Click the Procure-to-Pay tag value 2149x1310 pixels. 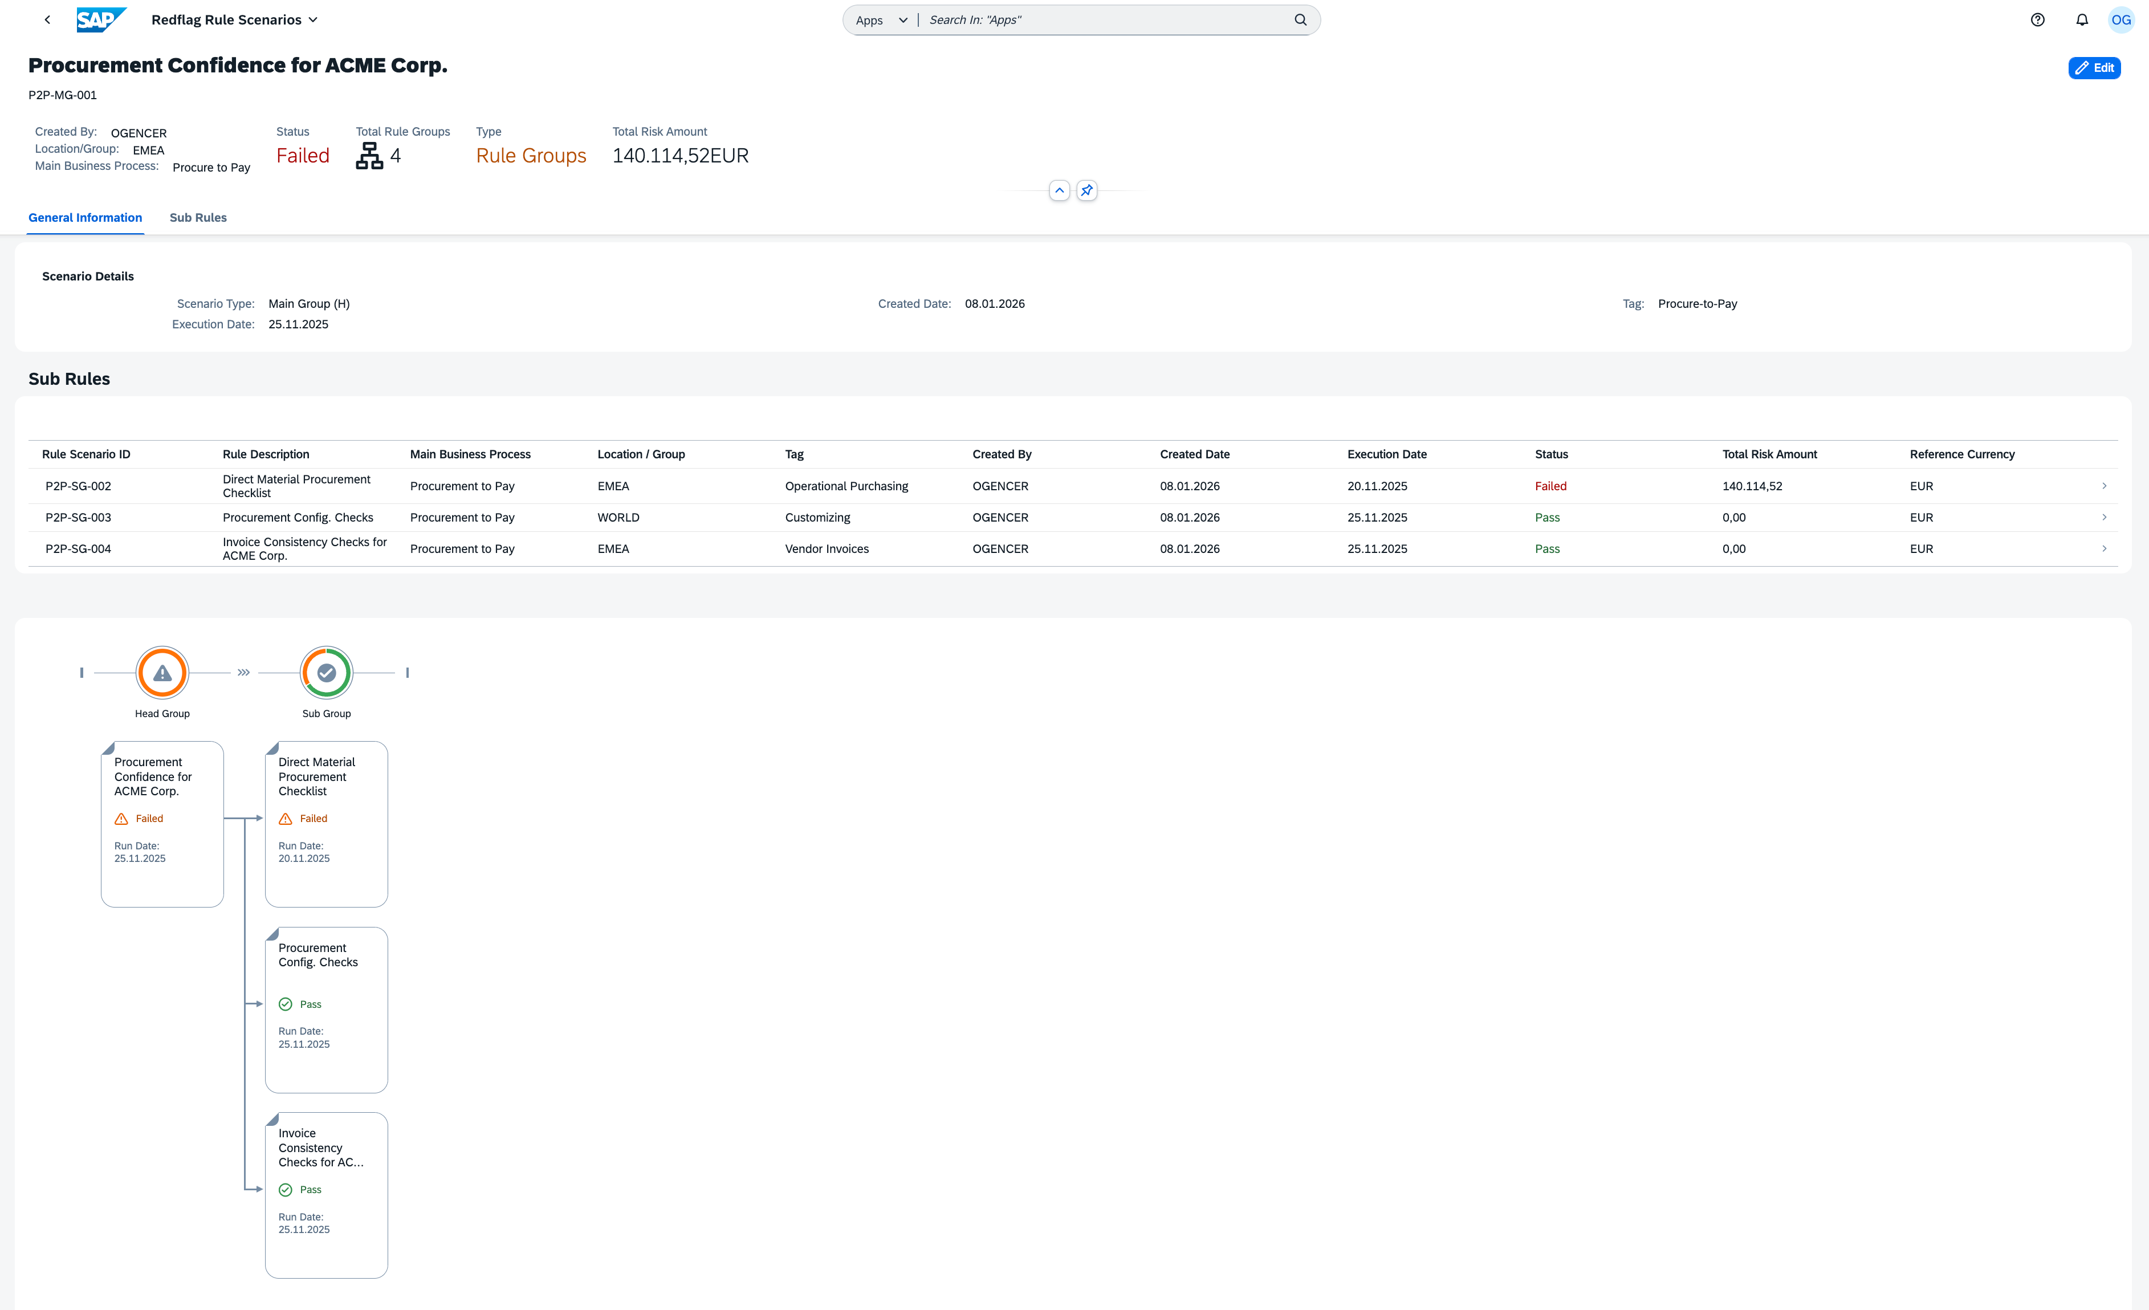coord(1697,303)
